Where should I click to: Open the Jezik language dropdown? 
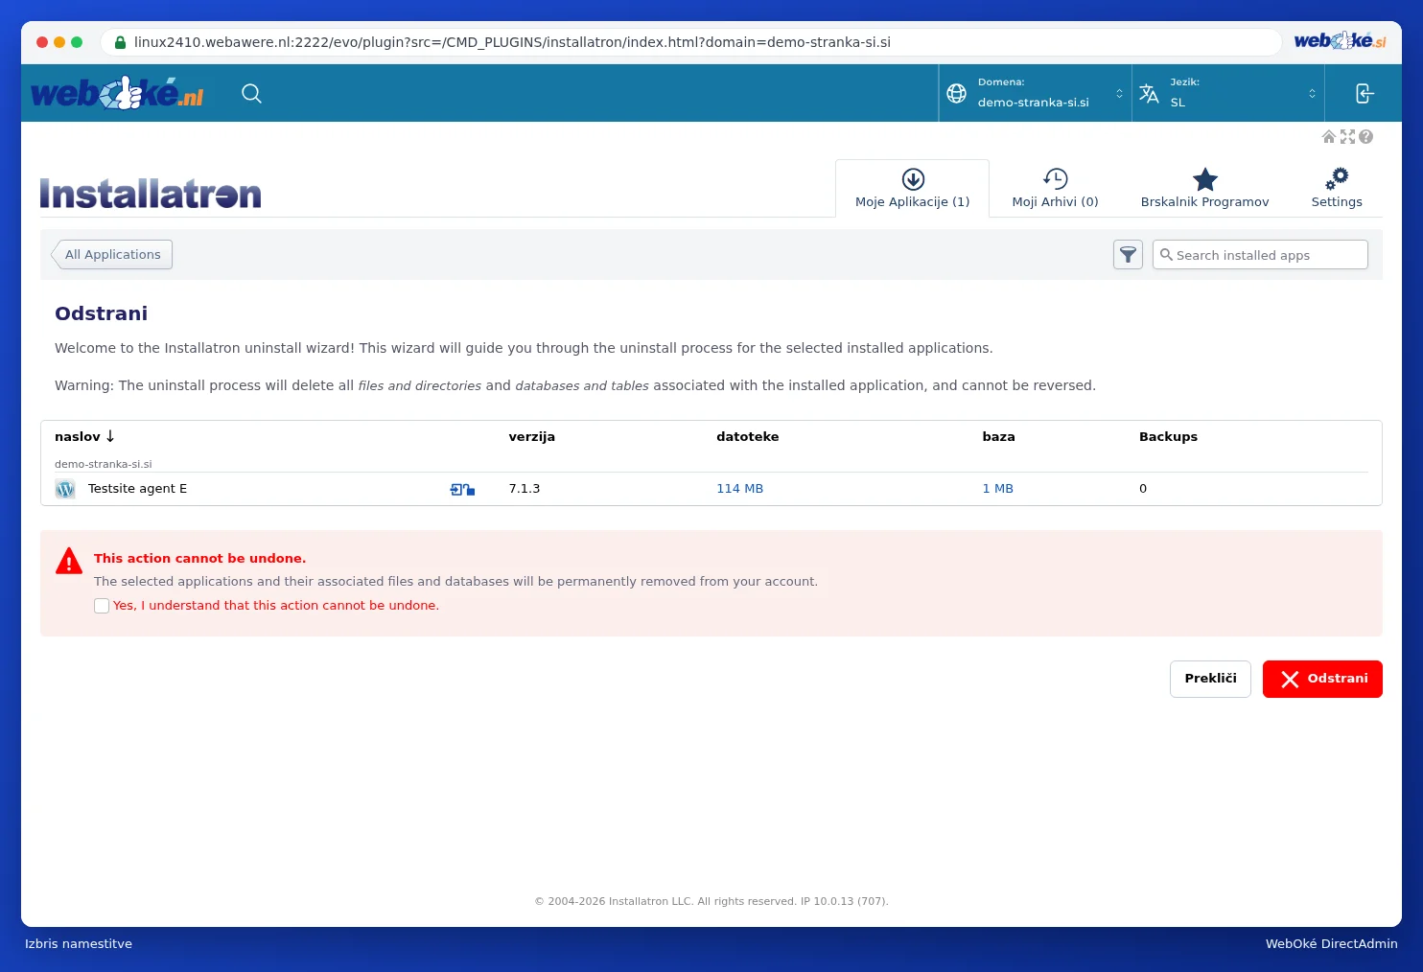pos(1228,93)
